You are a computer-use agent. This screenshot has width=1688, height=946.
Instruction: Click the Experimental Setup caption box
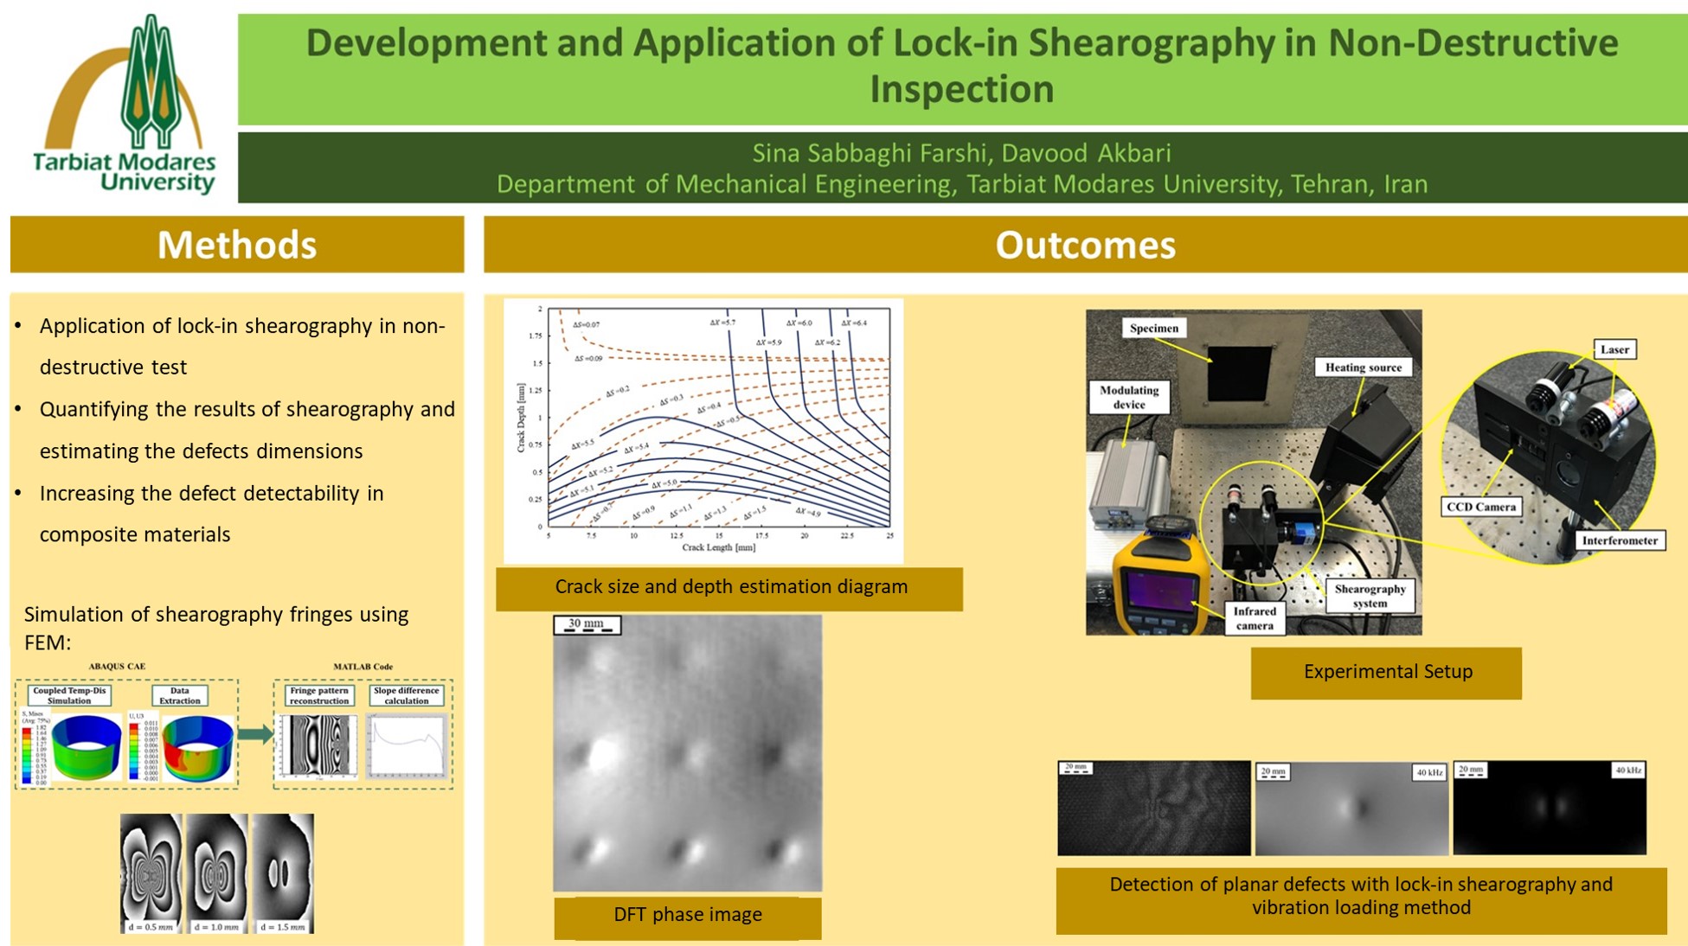click(1386, 672)
